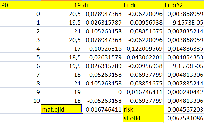Click 0,004813306 in the row indexed 7
This screenshot has width=204, height=123.
(x=184, y=75)
